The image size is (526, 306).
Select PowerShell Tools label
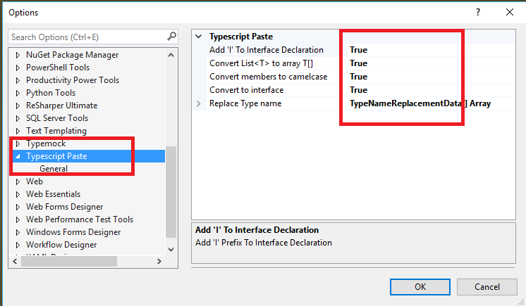pos(58,68)
